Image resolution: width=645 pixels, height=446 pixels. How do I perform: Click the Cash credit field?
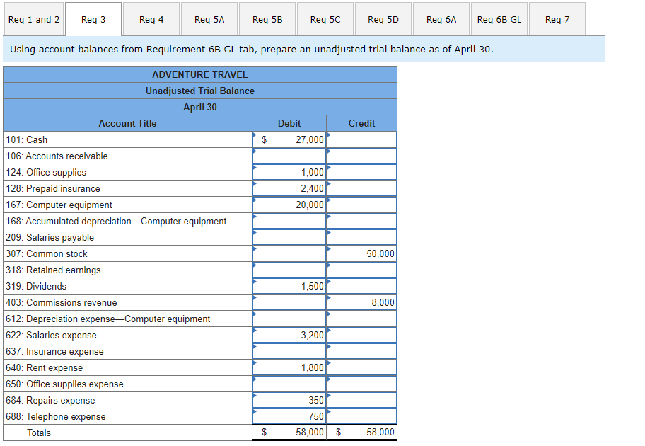click(x=362, y=139)
